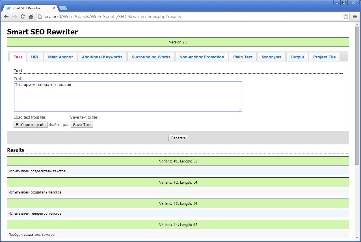Click result text Испытываем разделитель текстов
The width and height of the screenshot is (361, 242).
tap(37, 171)
